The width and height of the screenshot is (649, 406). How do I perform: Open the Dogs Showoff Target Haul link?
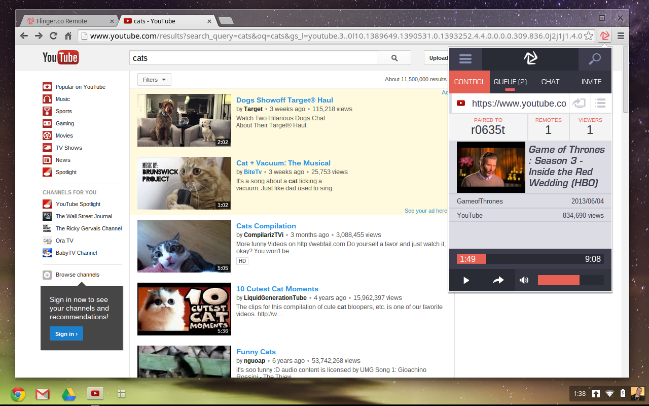tap(284, 100)
